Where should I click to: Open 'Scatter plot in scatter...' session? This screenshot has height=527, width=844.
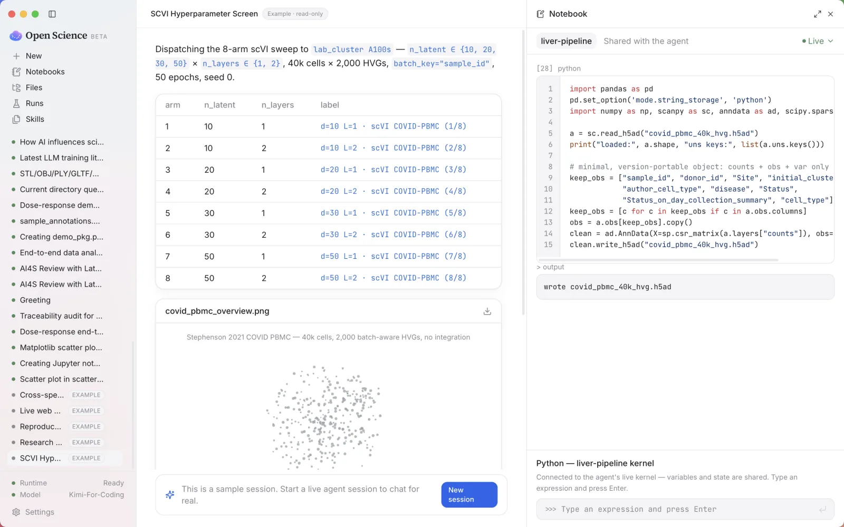pos(62,379)
